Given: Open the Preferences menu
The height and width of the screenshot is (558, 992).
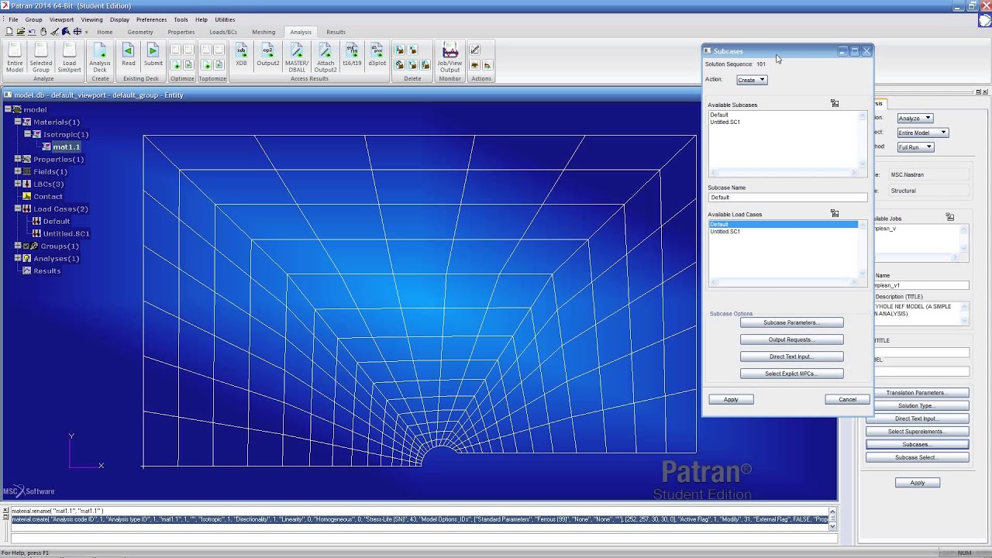Looking at the screenshot, I should click(x=151, y=19).
